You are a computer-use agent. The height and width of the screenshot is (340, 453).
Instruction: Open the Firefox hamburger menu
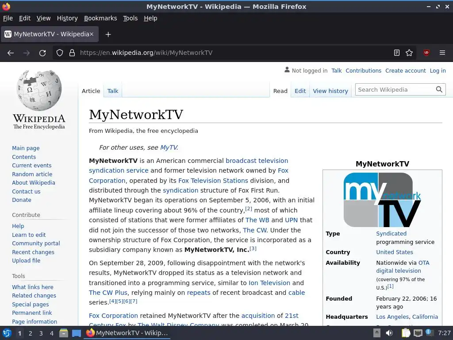(442, 53)
